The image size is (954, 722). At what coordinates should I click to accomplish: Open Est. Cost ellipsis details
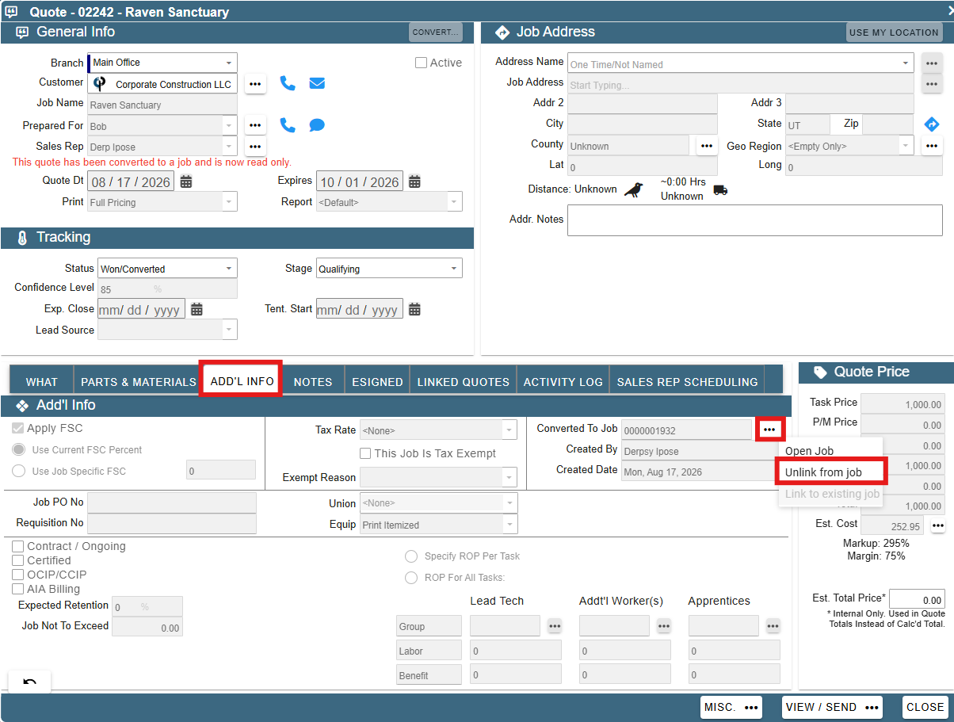(x=937, y=525)
